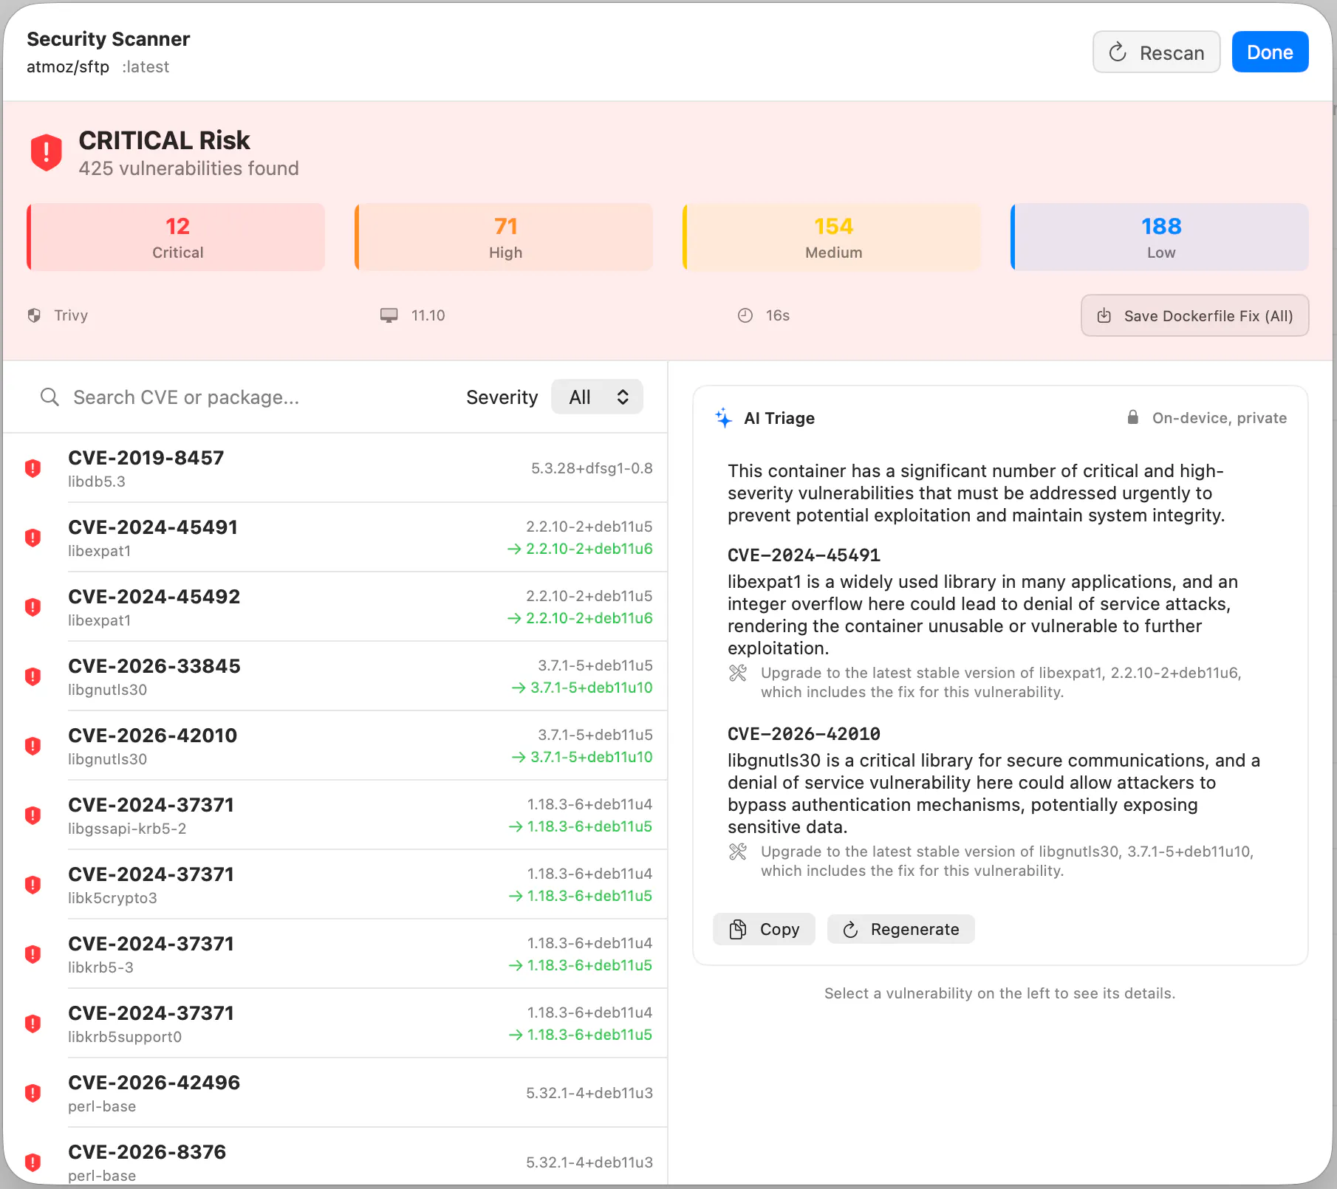This screenshot has height=1189, width=1337.
Task: Select the CVE-2026-42010 libgnutls30 row
Action: tap(336, 746)
